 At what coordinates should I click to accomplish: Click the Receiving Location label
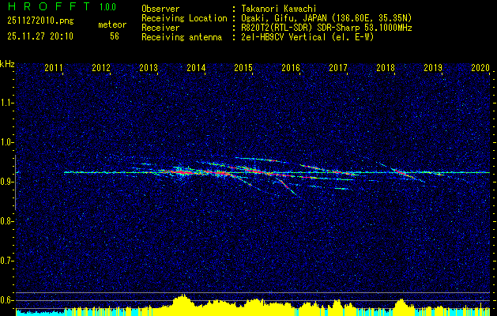(x=184, y=18)
